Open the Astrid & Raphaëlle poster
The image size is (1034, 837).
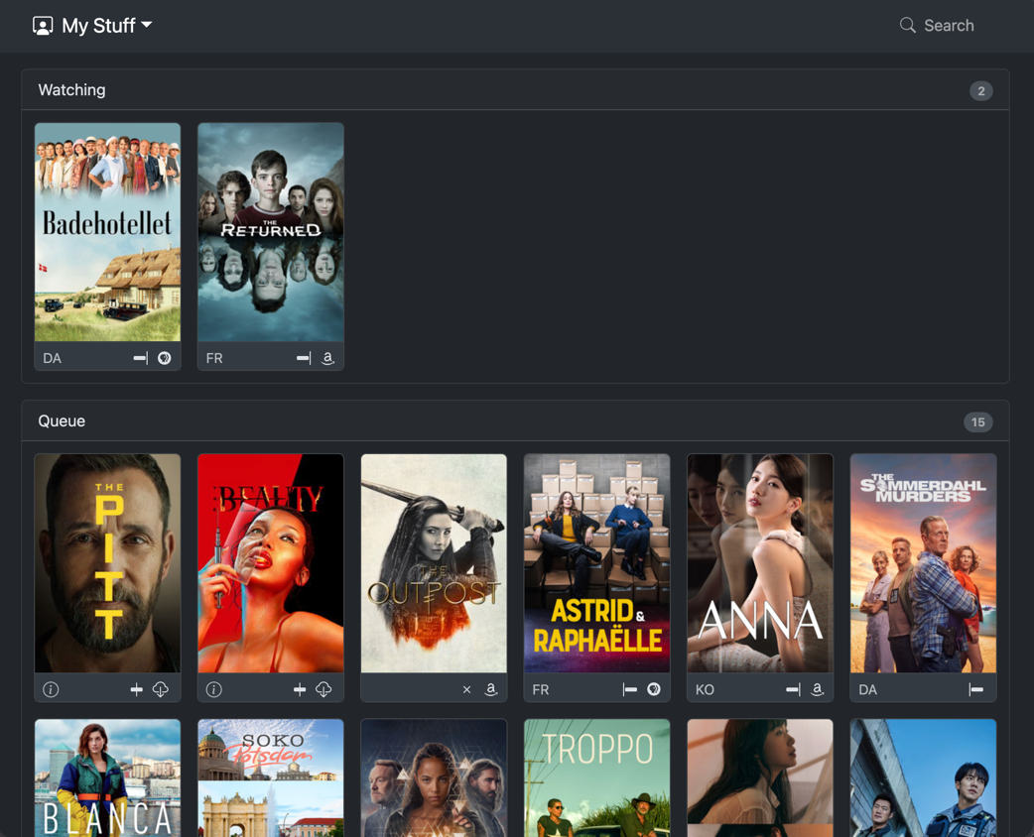coord(596,563)
